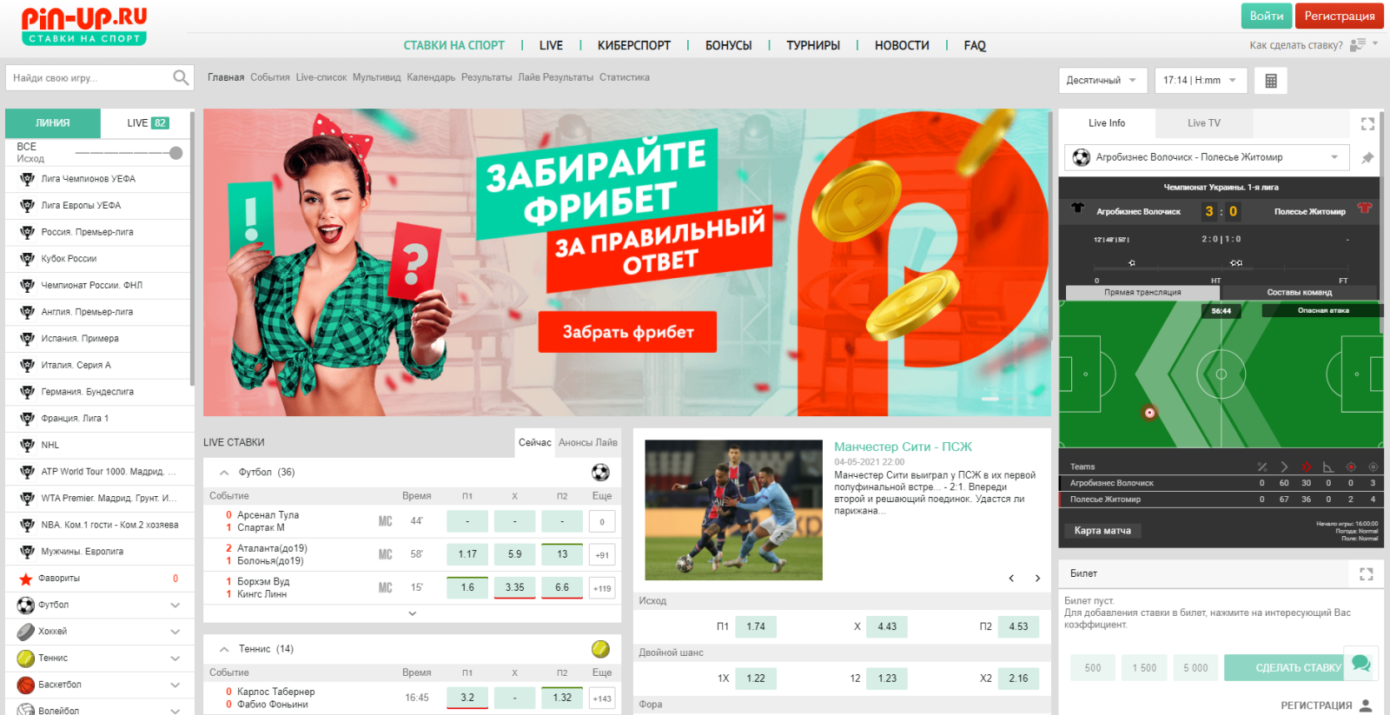Open the live match selector dropdown

click(1207, 157)
